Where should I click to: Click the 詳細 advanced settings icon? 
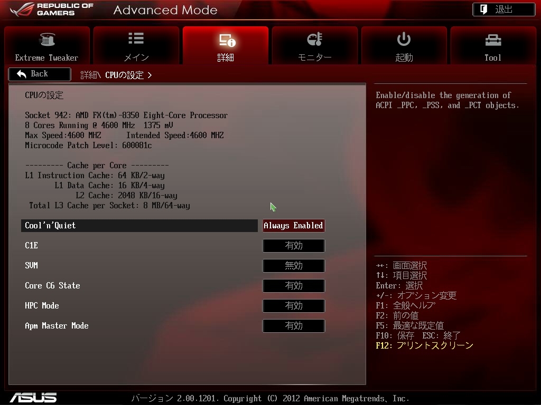pos(226,40)
